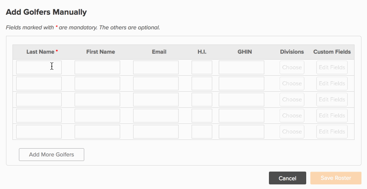The height and width of the screenshot is (189, 367).
Task: Click the first row First Name field
Action: pos(97,67)
